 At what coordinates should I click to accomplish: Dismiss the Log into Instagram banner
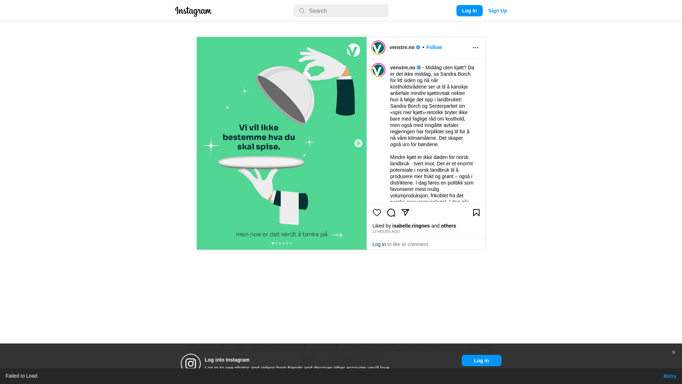pyautogui.click(x=673, y=352)
